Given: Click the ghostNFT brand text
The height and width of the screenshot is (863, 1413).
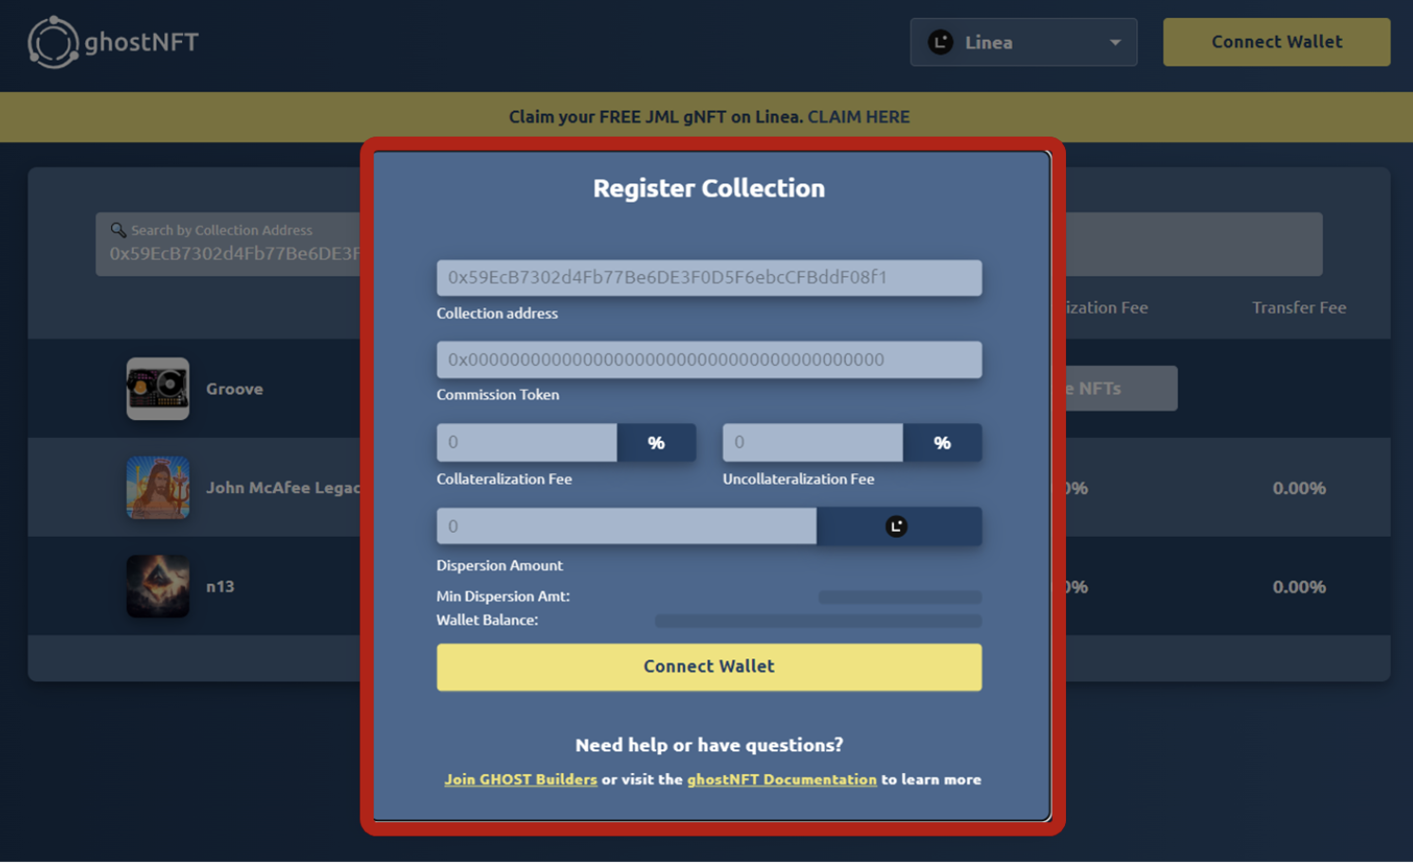Looking at the screenshot, I should (x=141, y=43).
